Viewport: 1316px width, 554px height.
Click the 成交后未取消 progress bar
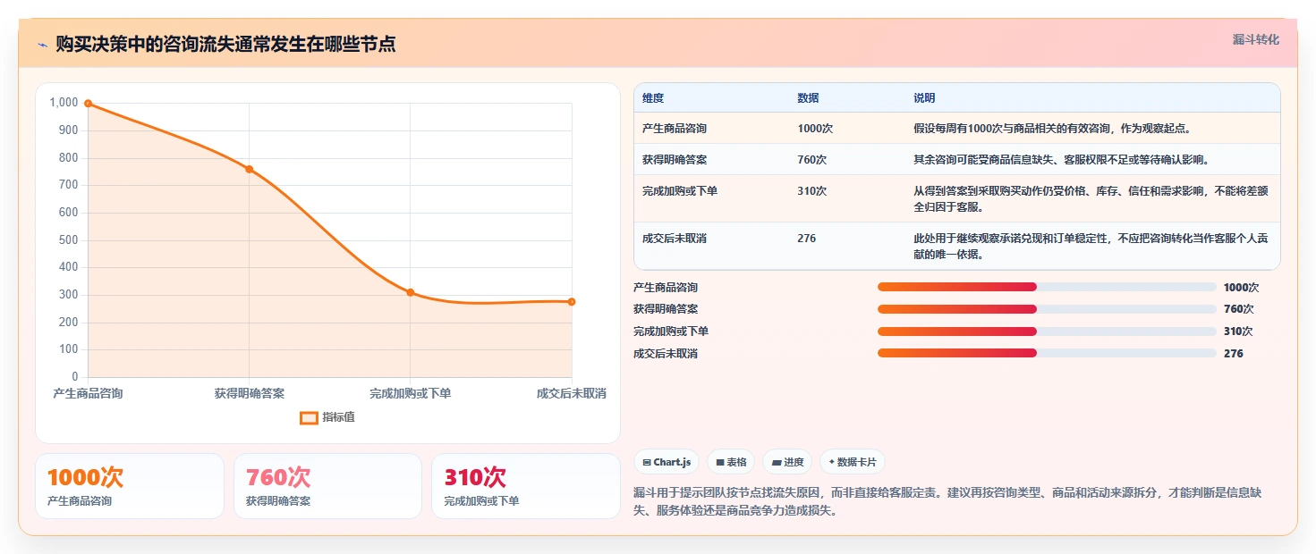[1047, 353]
